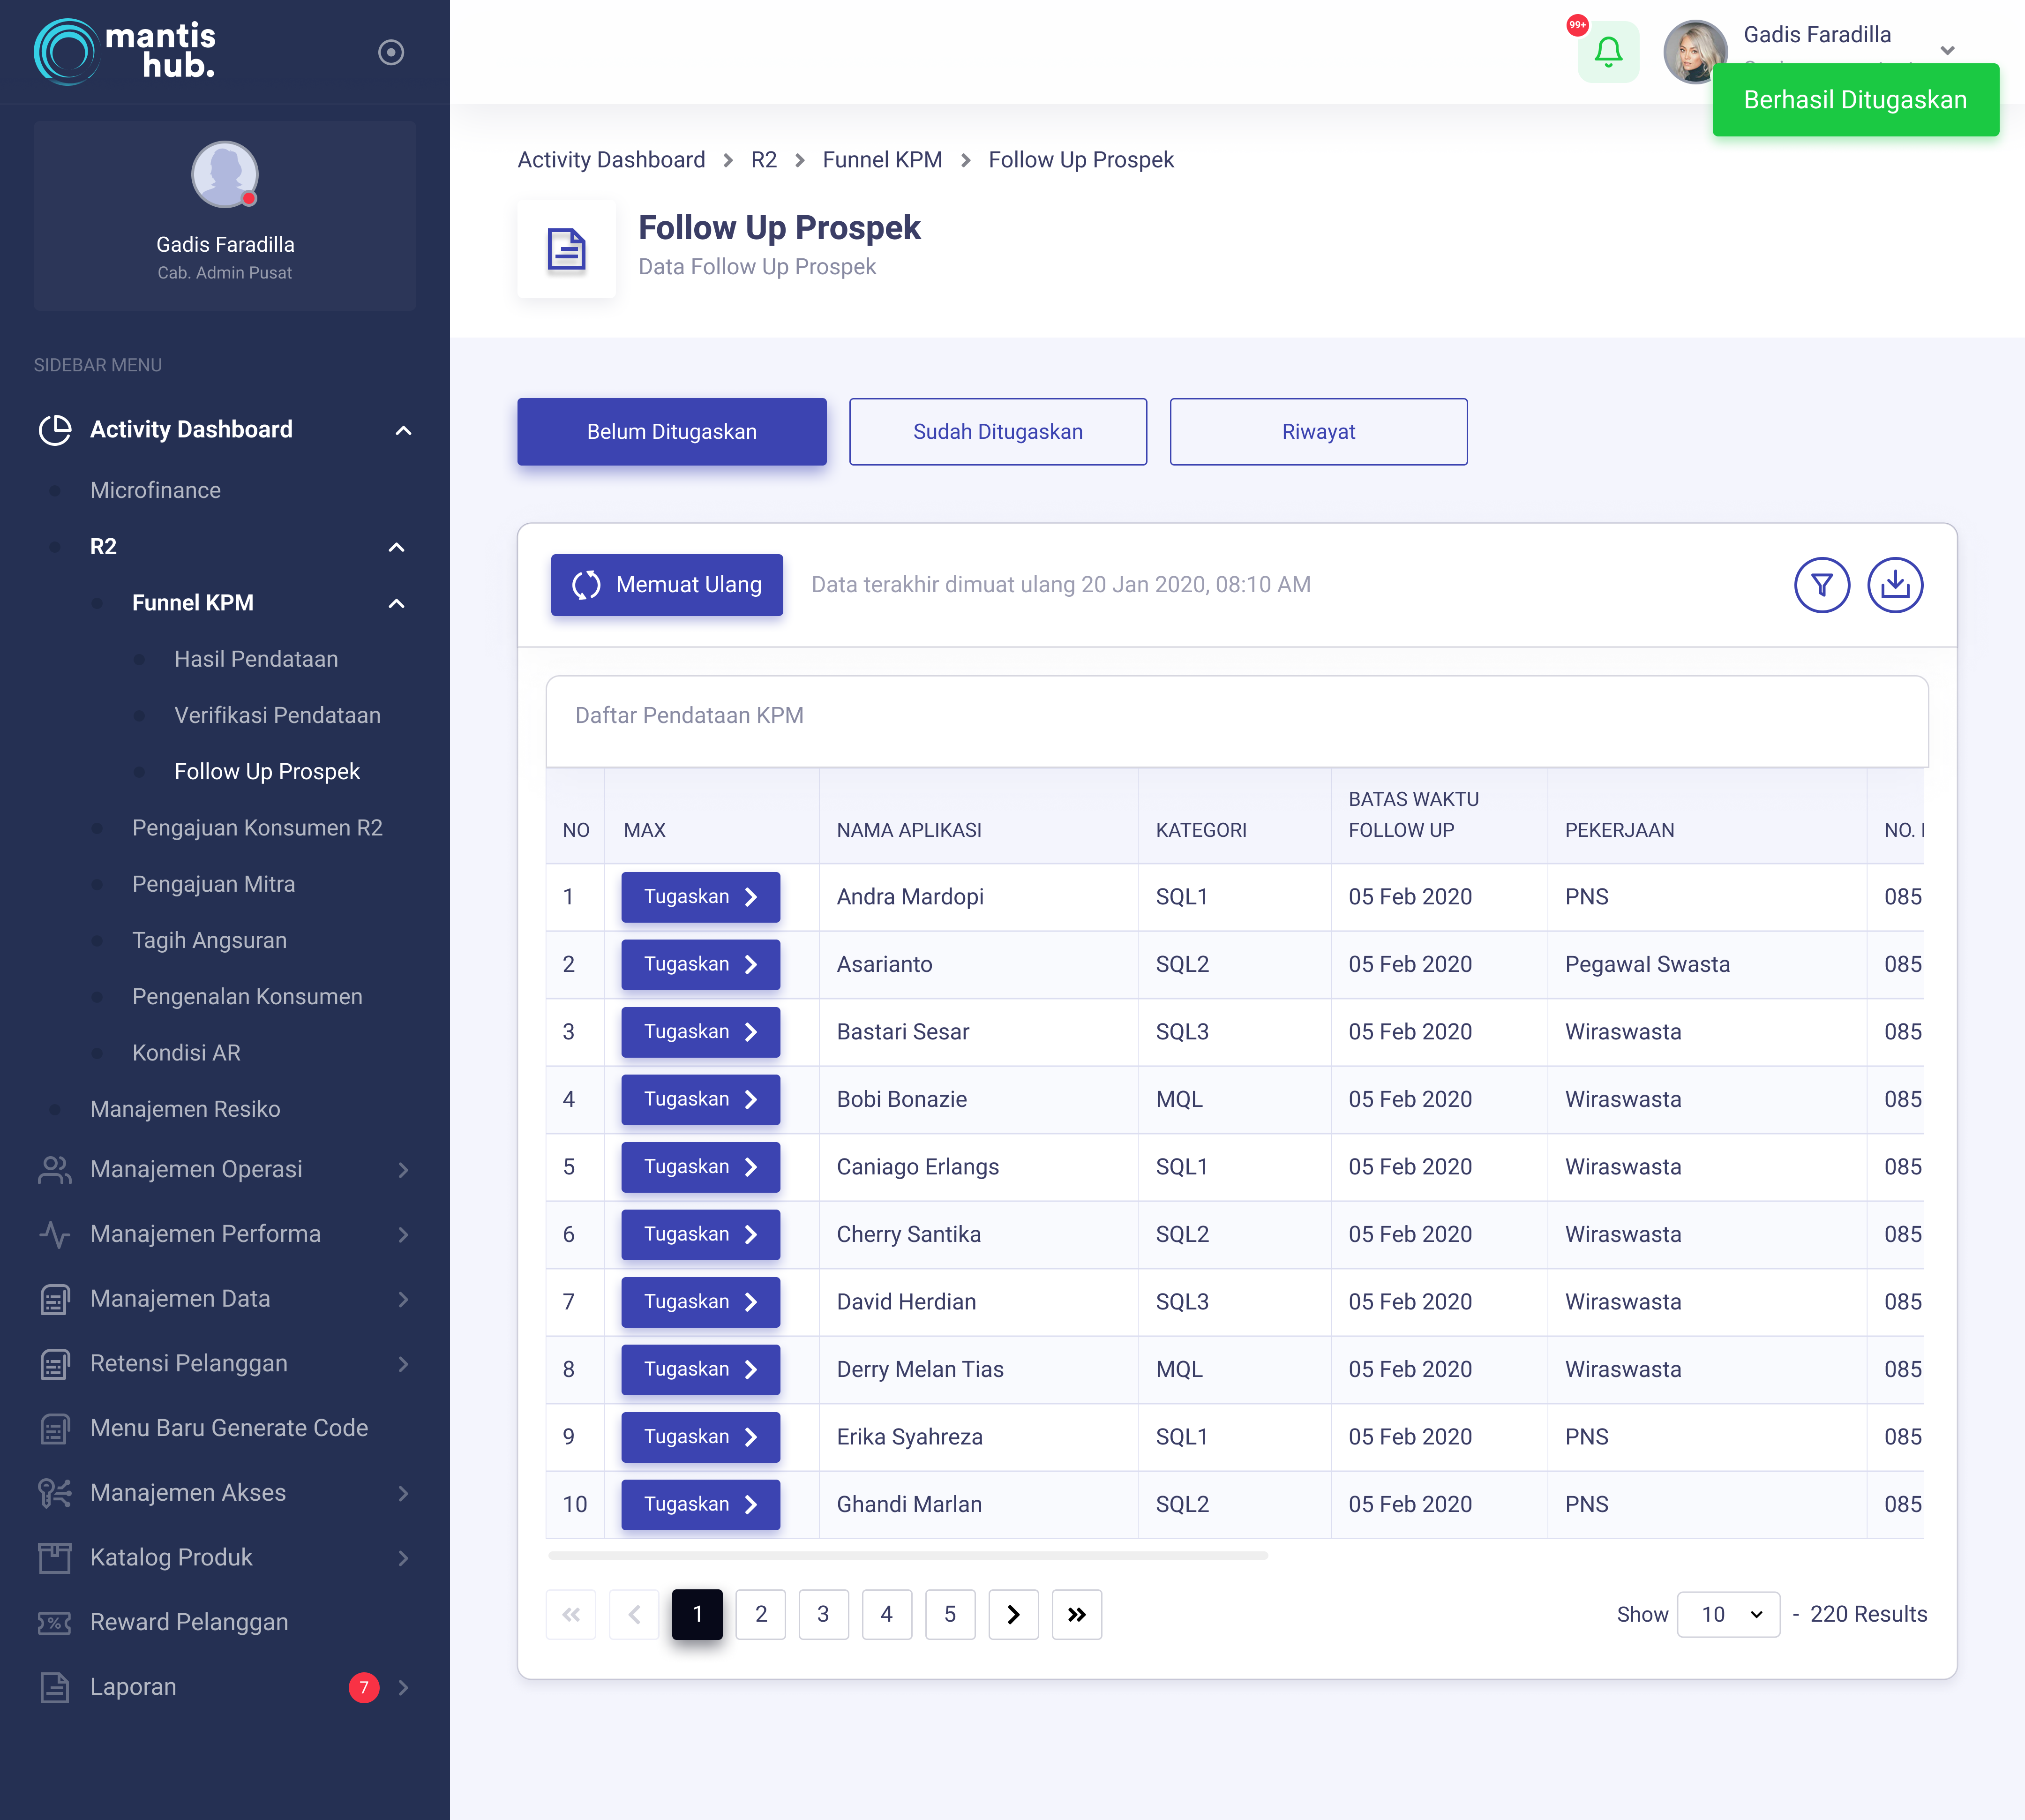Click the notification bell icon
This screenshot has height=1820, width=2025.
(x=1607, y=52)
